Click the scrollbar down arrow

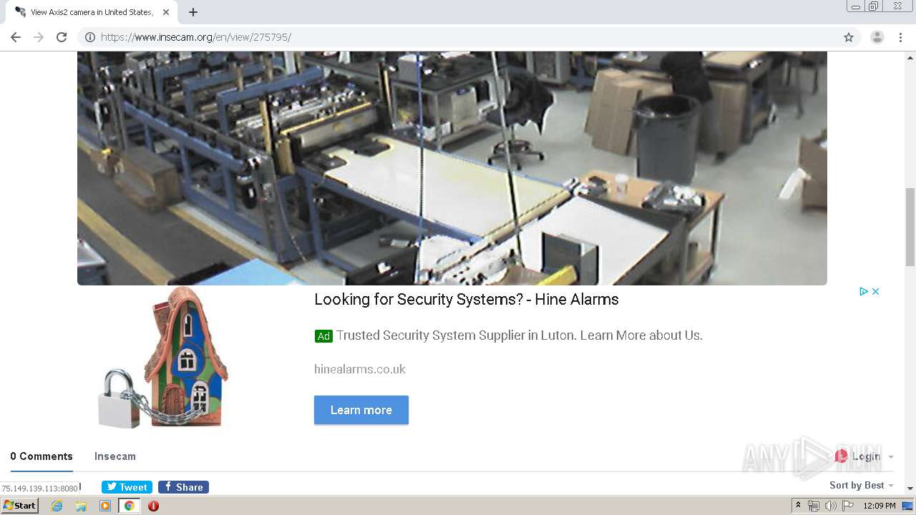point(910,489)
